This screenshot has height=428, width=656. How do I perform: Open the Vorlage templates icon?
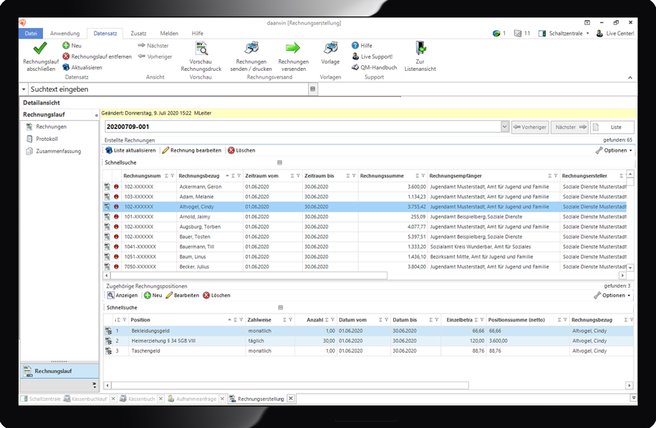[x=331, y=48]
